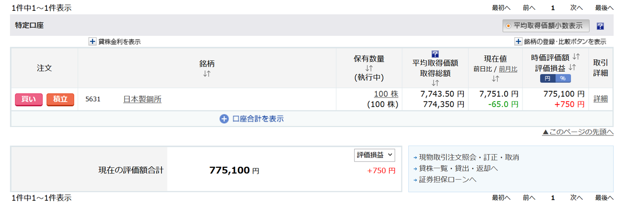Screen dimensions: 629x209
Task: Sort by 平均取得価額 取得総額 arrows
Action: pyautogui.click(x=435, y=82)
